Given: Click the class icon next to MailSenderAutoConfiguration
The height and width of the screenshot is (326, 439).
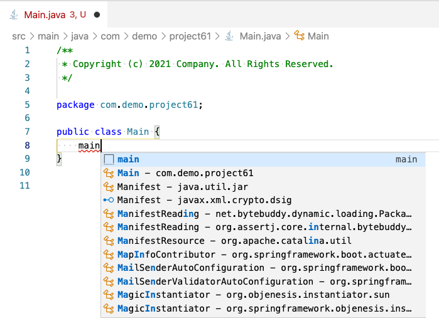Looking at the screenshot, I should coord(109,268).
